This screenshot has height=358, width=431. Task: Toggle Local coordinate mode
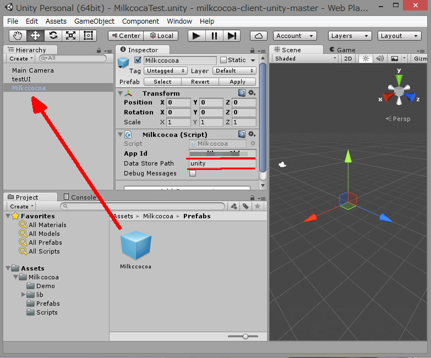coord(161,36)
